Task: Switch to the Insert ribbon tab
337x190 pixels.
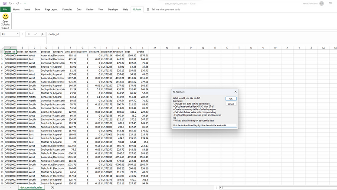Action: 27,10
